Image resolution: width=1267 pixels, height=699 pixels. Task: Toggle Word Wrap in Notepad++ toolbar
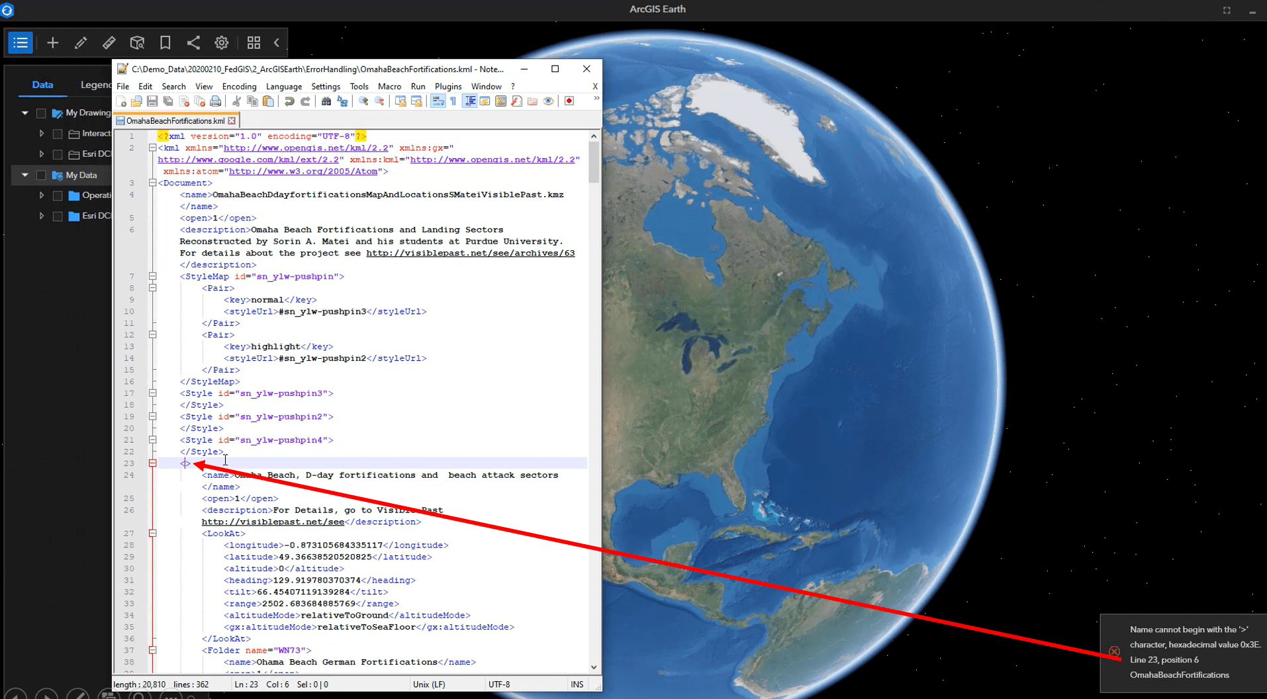(x=438, y=101)
